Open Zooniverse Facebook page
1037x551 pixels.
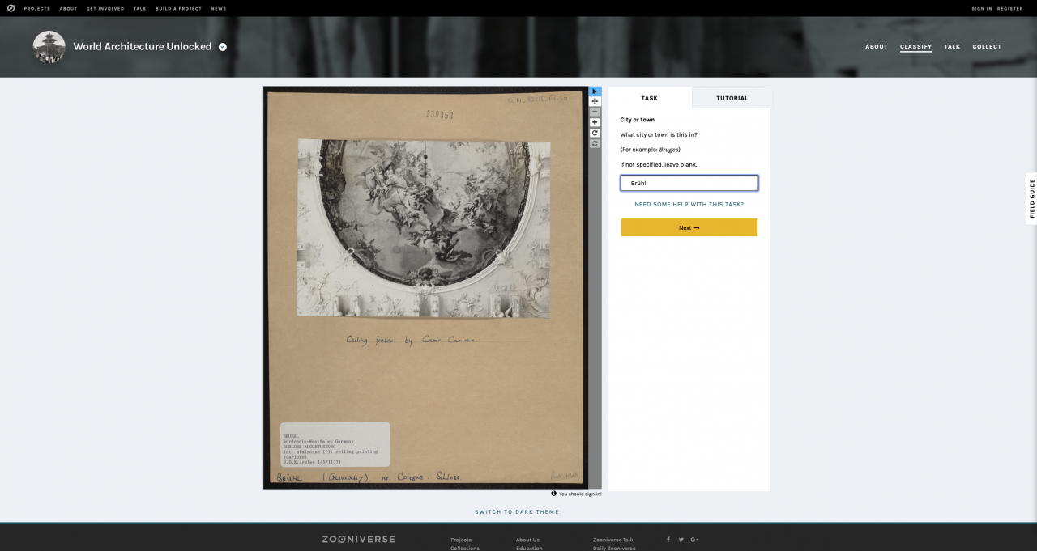click(668, 540)
